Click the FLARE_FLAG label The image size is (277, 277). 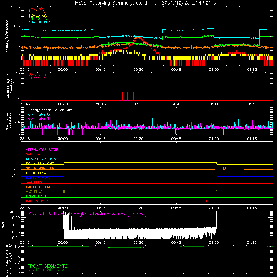coord(36,173)
